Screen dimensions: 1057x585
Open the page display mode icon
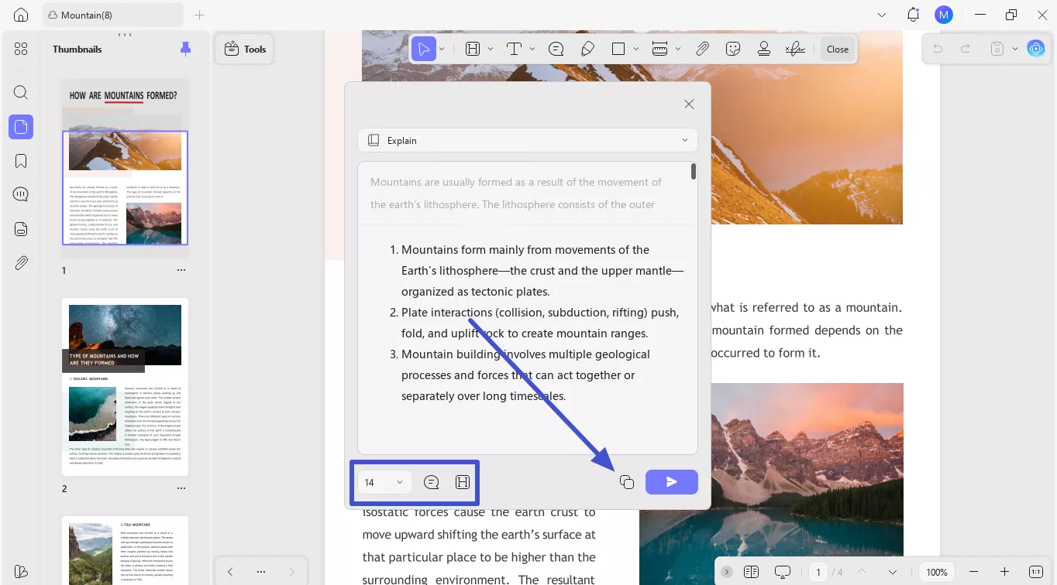pyautogui.click(x=751, y=572)
